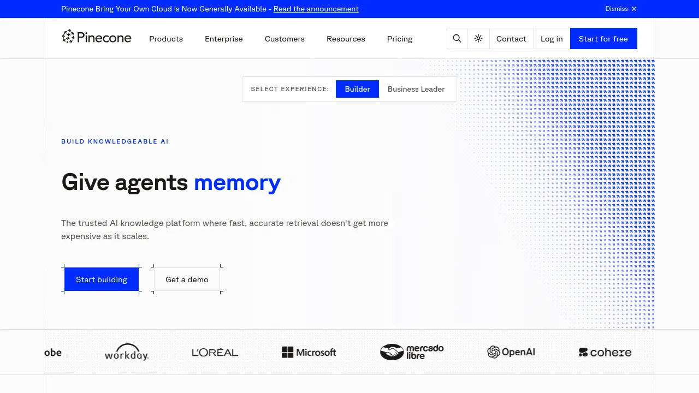Click the OpenAI logo
Screen dimensions: 699x393
tap(511, 352)
